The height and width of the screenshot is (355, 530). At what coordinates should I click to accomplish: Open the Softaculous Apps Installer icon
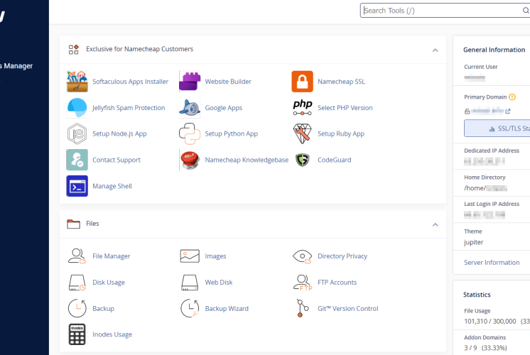coord(77,82)
